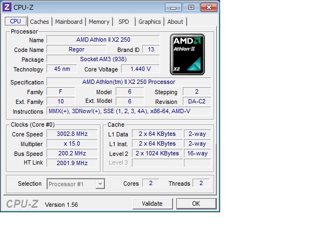Click the HT Link value 2001.9 MHz
The image size is (332, 249).
click(72, 163)
